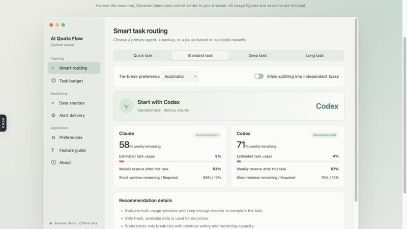Image resolution: width=407 pixels, height=229 pixels.
Task: Click the Standard task · Backup Claude subtitle
Action: pos(163,110)
